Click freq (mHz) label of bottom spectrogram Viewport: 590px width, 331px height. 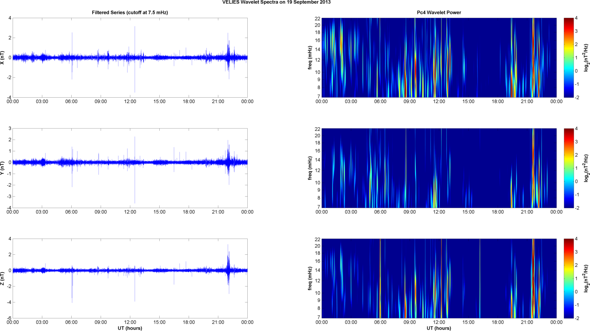coord(310,278)
